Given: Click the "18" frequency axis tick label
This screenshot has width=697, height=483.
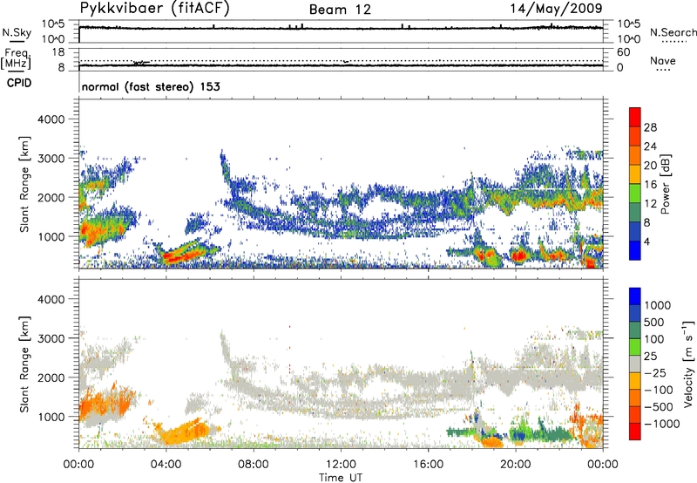Looking at the screenshot, I should [58, 52].
